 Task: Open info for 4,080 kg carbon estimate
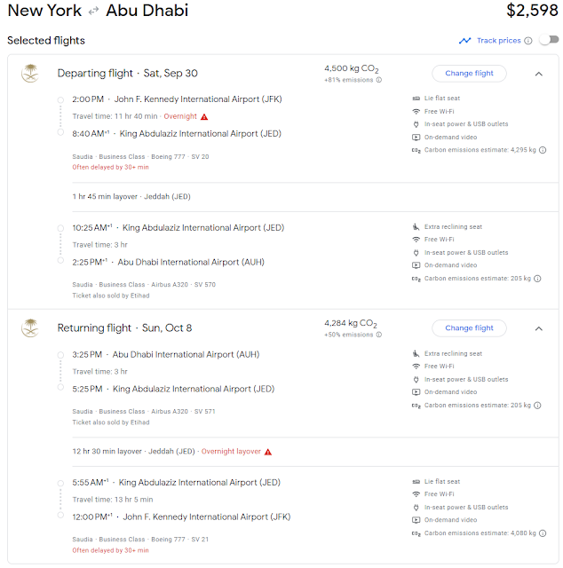point(543,533)
